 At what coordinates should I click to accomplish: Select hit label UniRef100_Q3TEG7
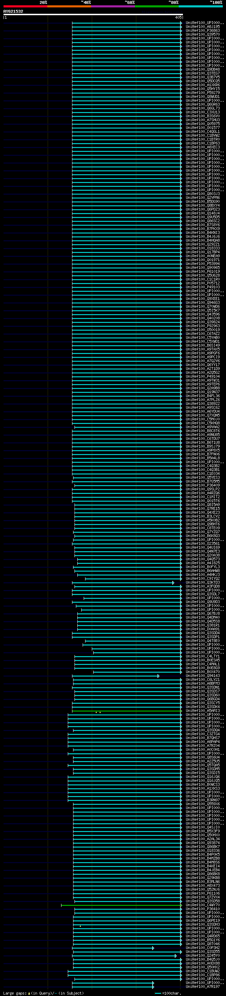pos(203,73)
